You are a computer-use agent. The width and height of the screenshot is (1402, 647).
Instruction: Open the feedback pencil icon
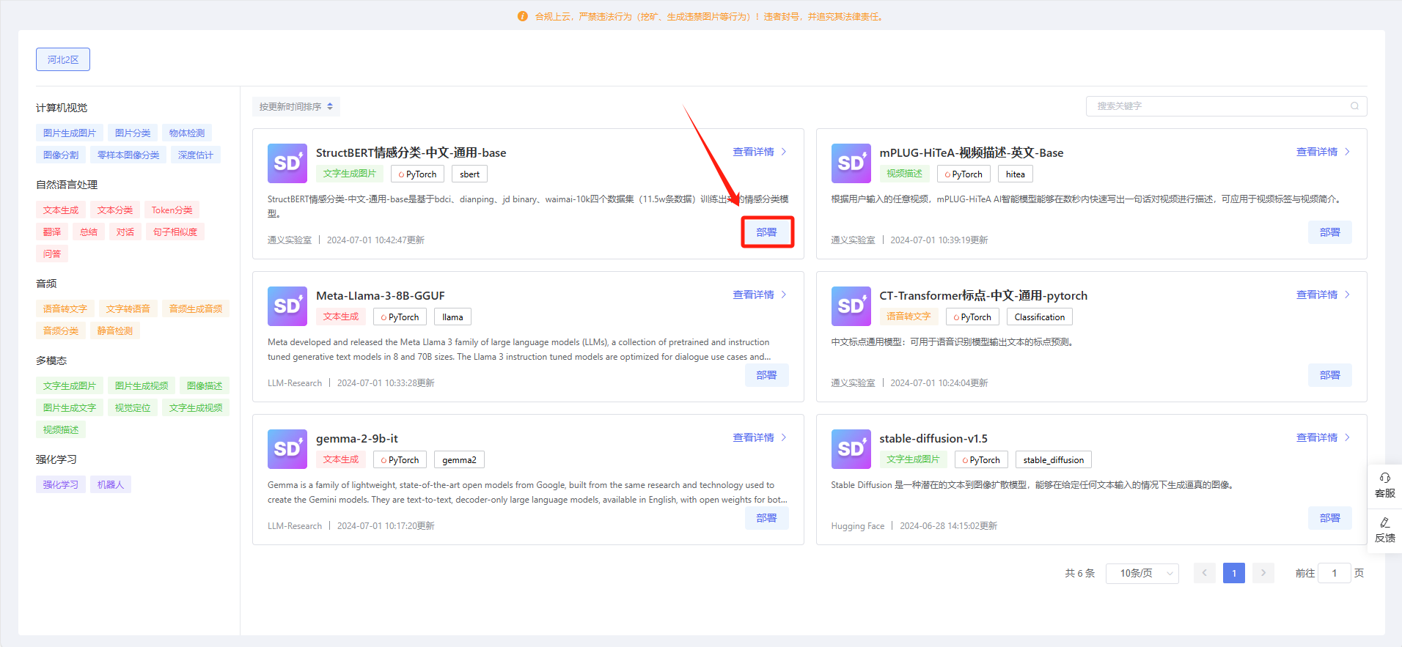[1384, 522]
